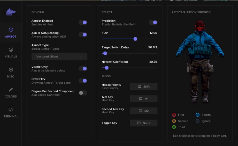The height and width of the screenshot is (146, 238).
Task: Click the wolf logo icon
Action: click(11, 12)
